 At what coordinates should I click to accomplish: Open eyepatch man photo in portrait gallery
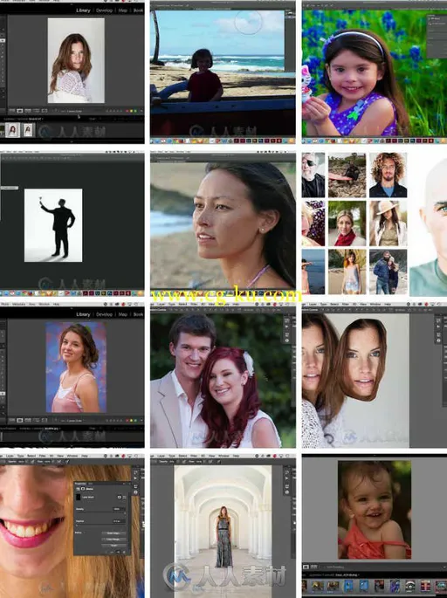tap(313, 175)
